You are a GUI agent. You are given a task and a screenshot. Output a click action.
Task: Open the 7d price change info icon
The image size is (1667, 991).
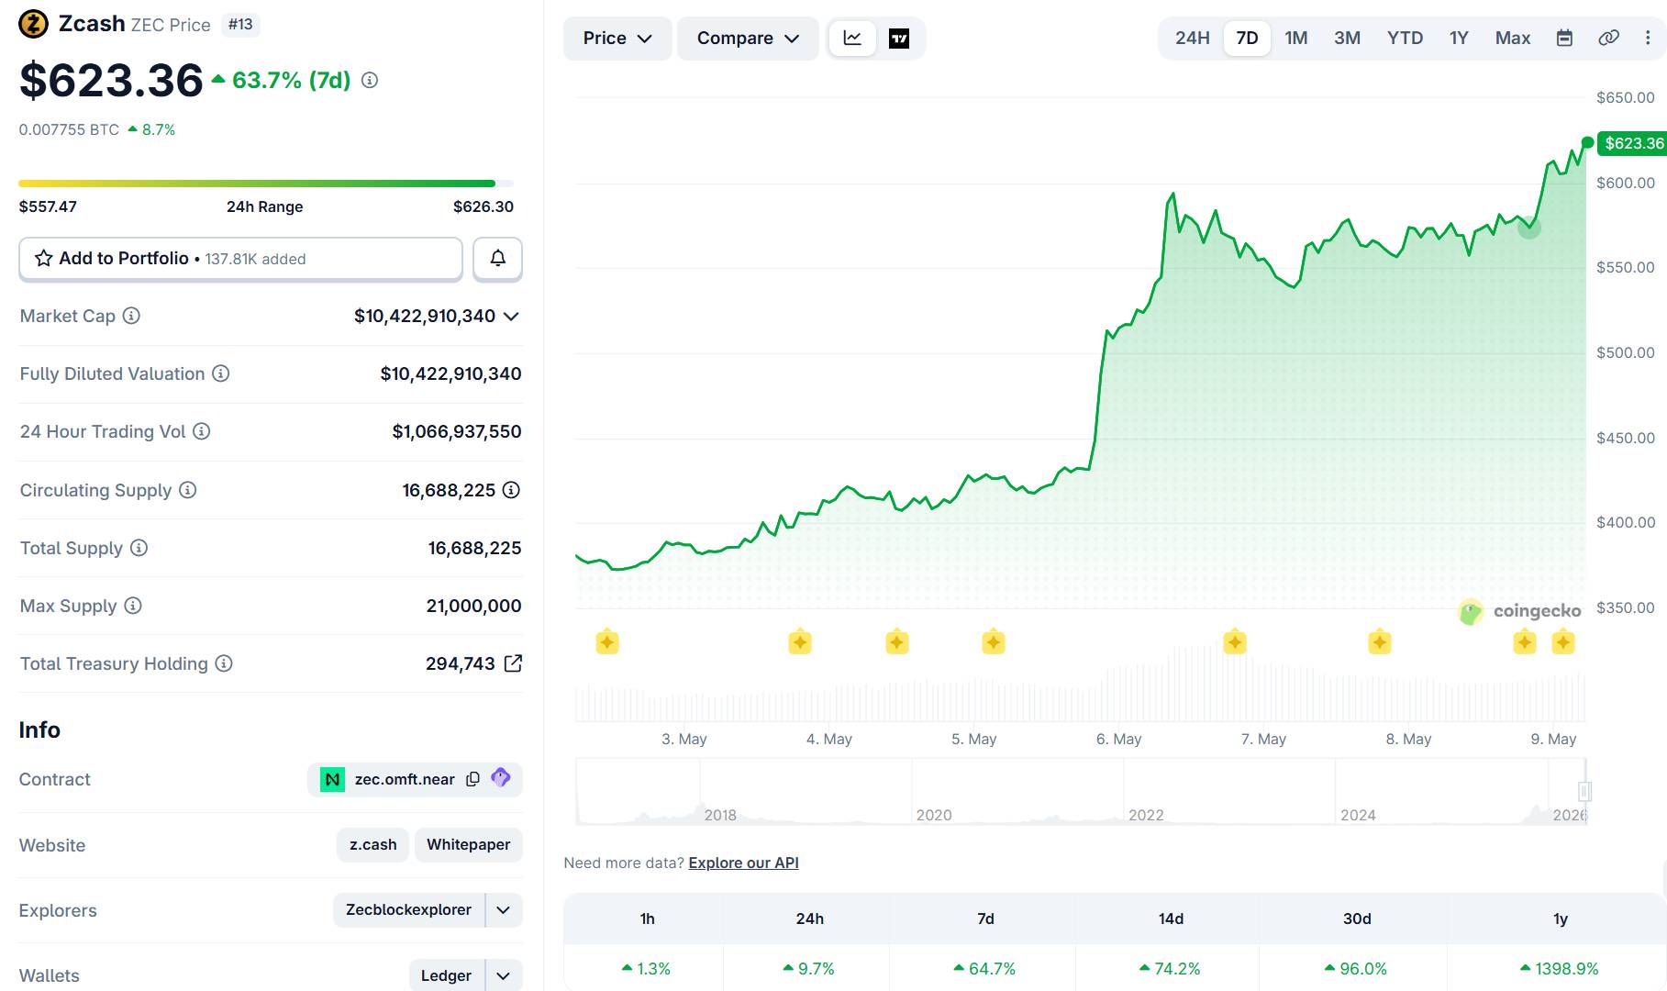(370, 81)
